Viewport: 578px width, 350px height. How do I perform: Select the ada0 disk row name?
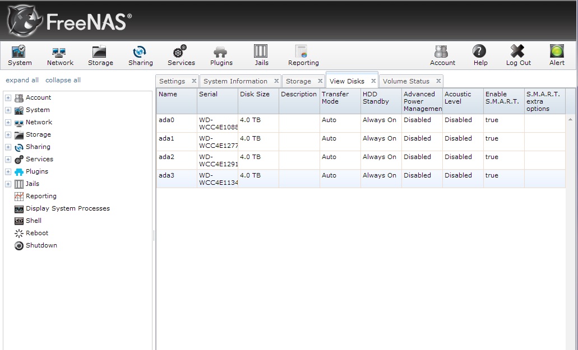(167, 120)
